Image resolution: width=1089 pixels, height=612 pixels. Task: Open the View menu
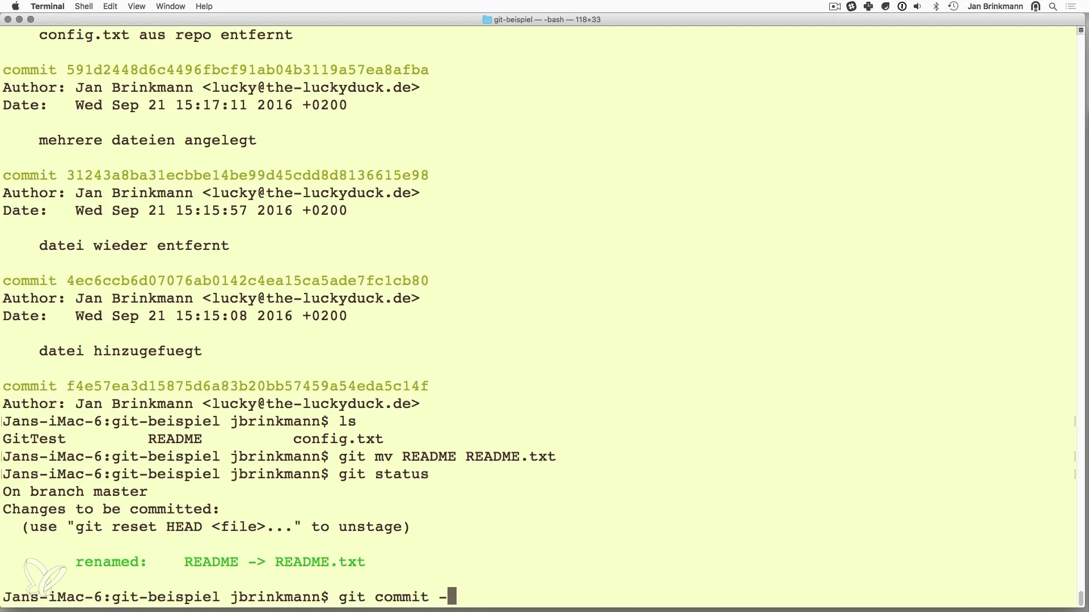tap(136, 6)
